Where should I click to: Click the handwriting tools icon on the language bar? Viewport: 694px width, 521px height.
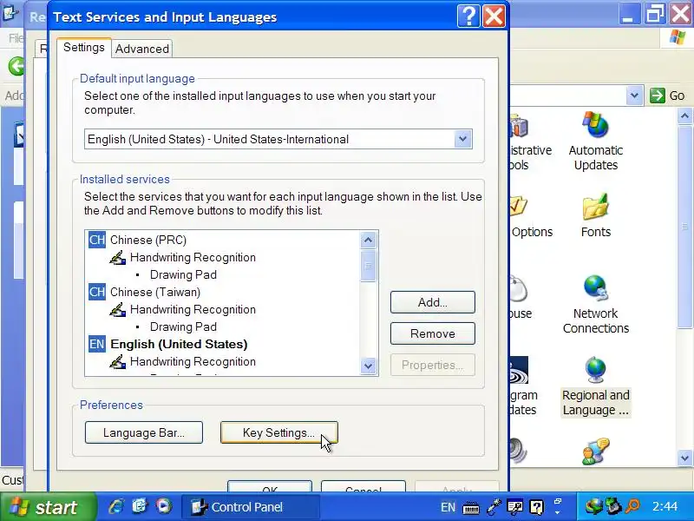point(514,507)
